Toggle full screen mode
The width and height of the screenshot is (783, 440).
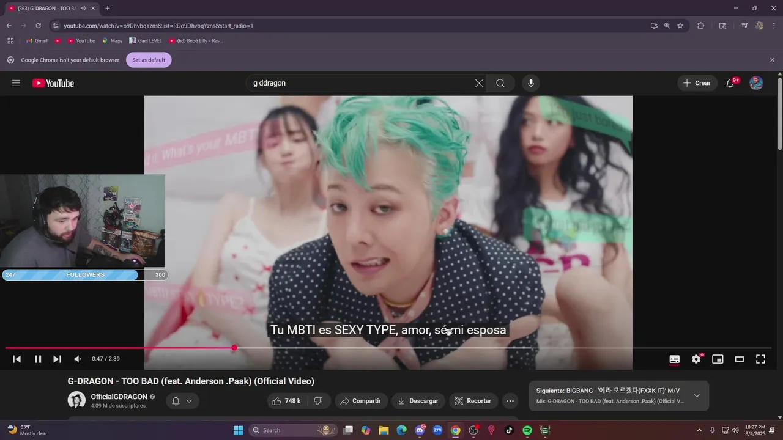[x=760, y=359]
